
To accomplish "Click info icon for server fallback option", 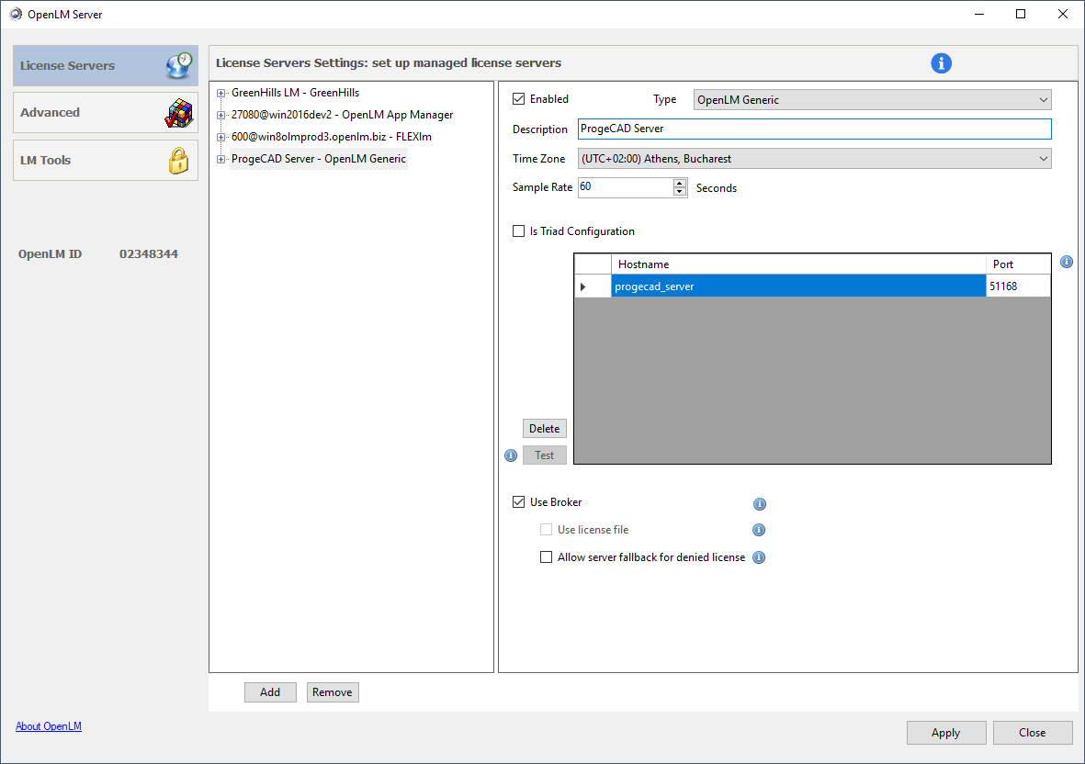I will click(x=759, y=557).
